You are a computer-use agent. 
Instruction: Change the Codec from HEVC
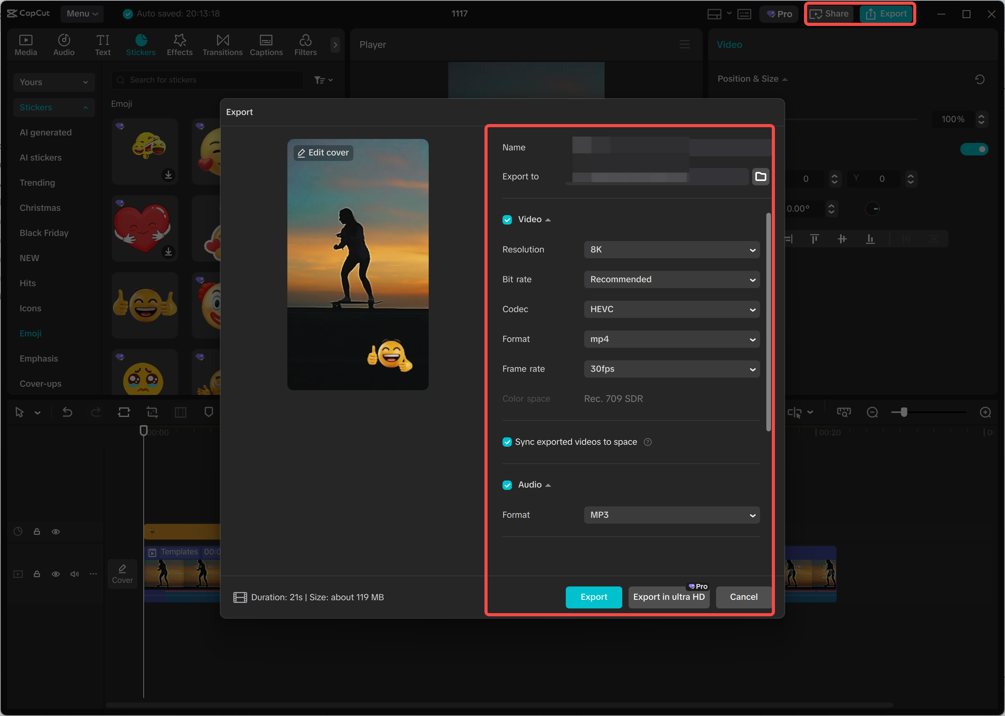(671, 309)
